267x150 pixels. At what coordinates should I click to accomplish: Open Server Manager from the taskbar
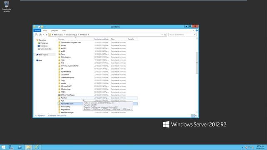click(11, 147)
